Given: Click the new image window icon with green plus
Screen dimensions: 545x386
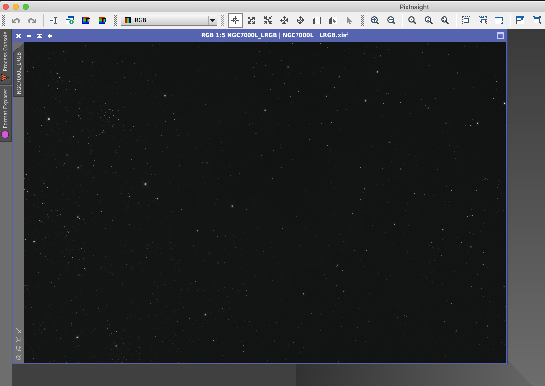Looking at the screenshot, I should pyautogui.click(x=69, y=20).
